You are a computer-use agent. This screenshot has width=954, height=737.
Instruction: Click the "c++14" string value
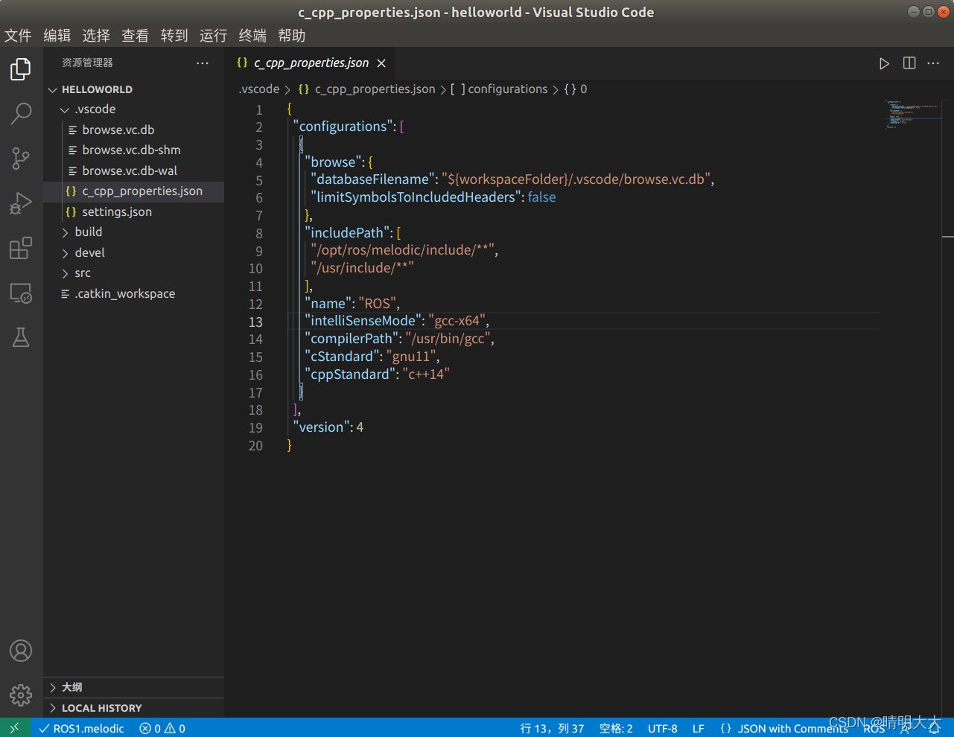[x=426, y=374]
